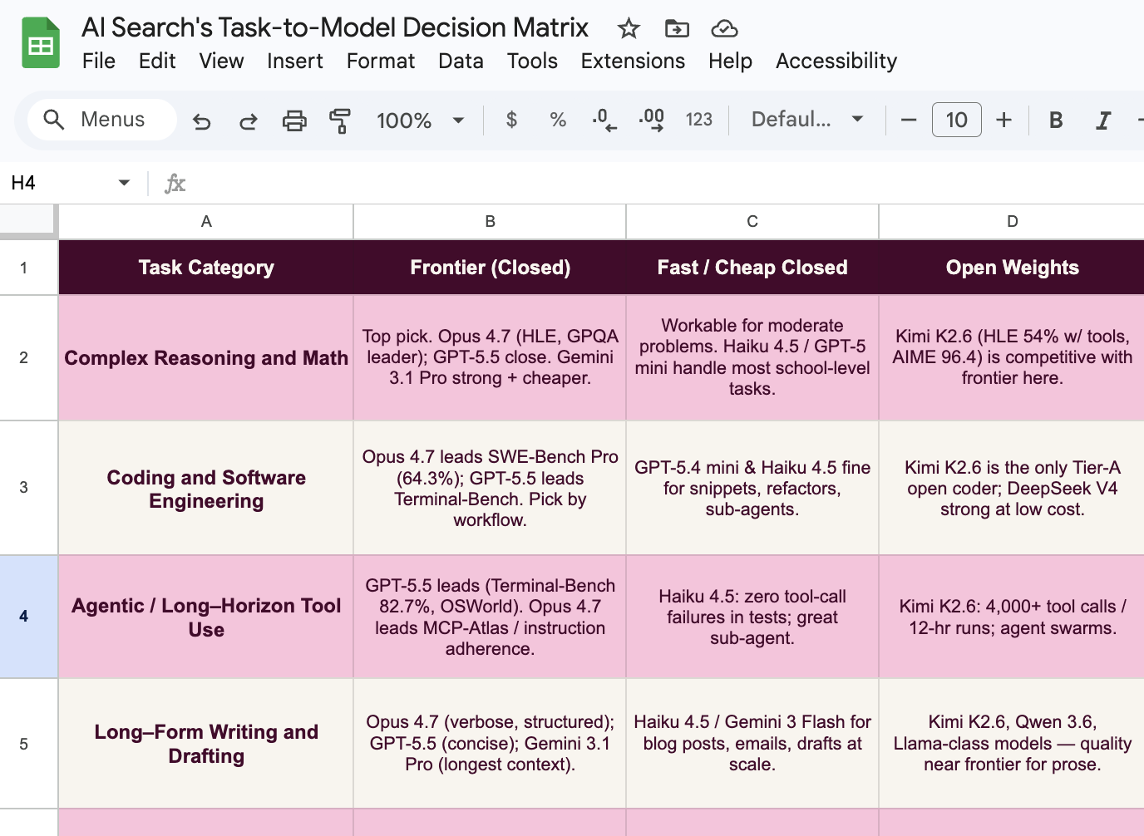Open the Help menu
Viewport: 1144px width, 836px height.
pos(730,61)
